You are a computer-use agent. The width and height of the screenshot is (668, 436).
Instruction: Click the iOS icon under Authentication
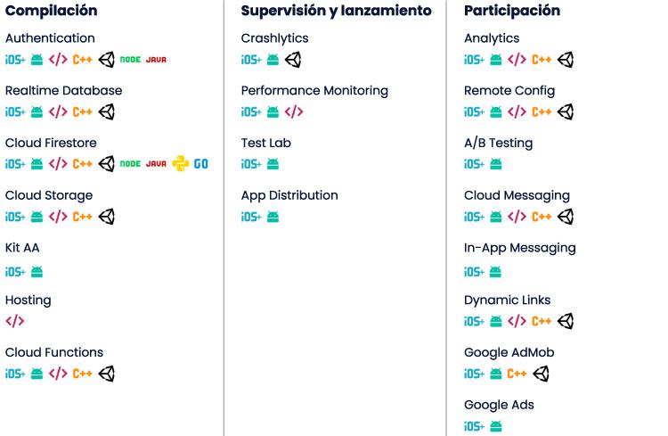[x=15, y=60]
